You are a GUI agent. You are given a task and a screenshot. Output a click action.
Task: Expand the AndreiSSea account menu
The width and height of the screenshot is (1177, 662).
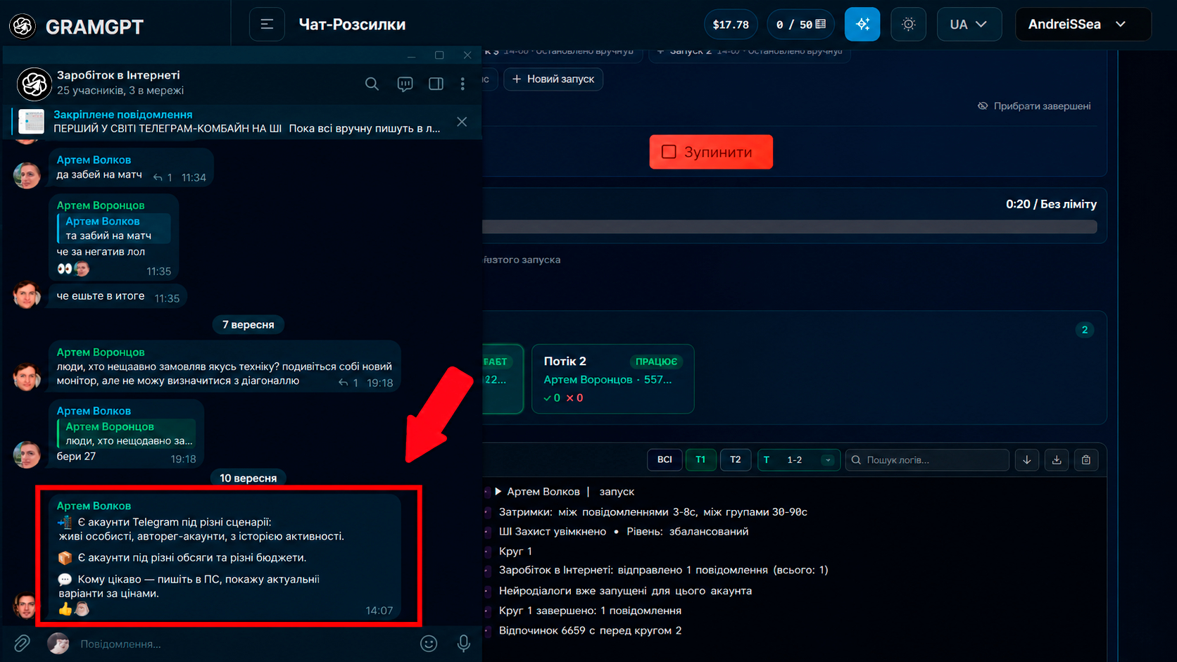[x=1083, y=25]
